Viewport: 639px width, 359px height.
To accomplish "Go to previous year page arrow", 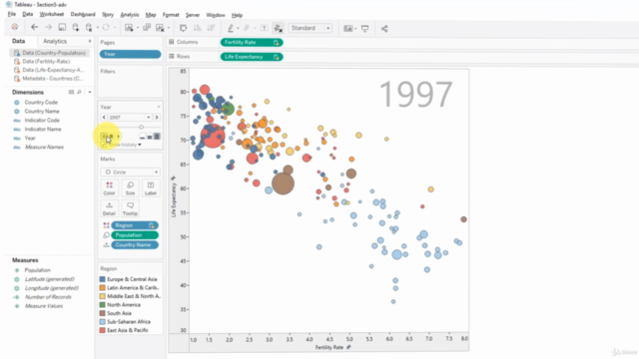I will [104, 118].
